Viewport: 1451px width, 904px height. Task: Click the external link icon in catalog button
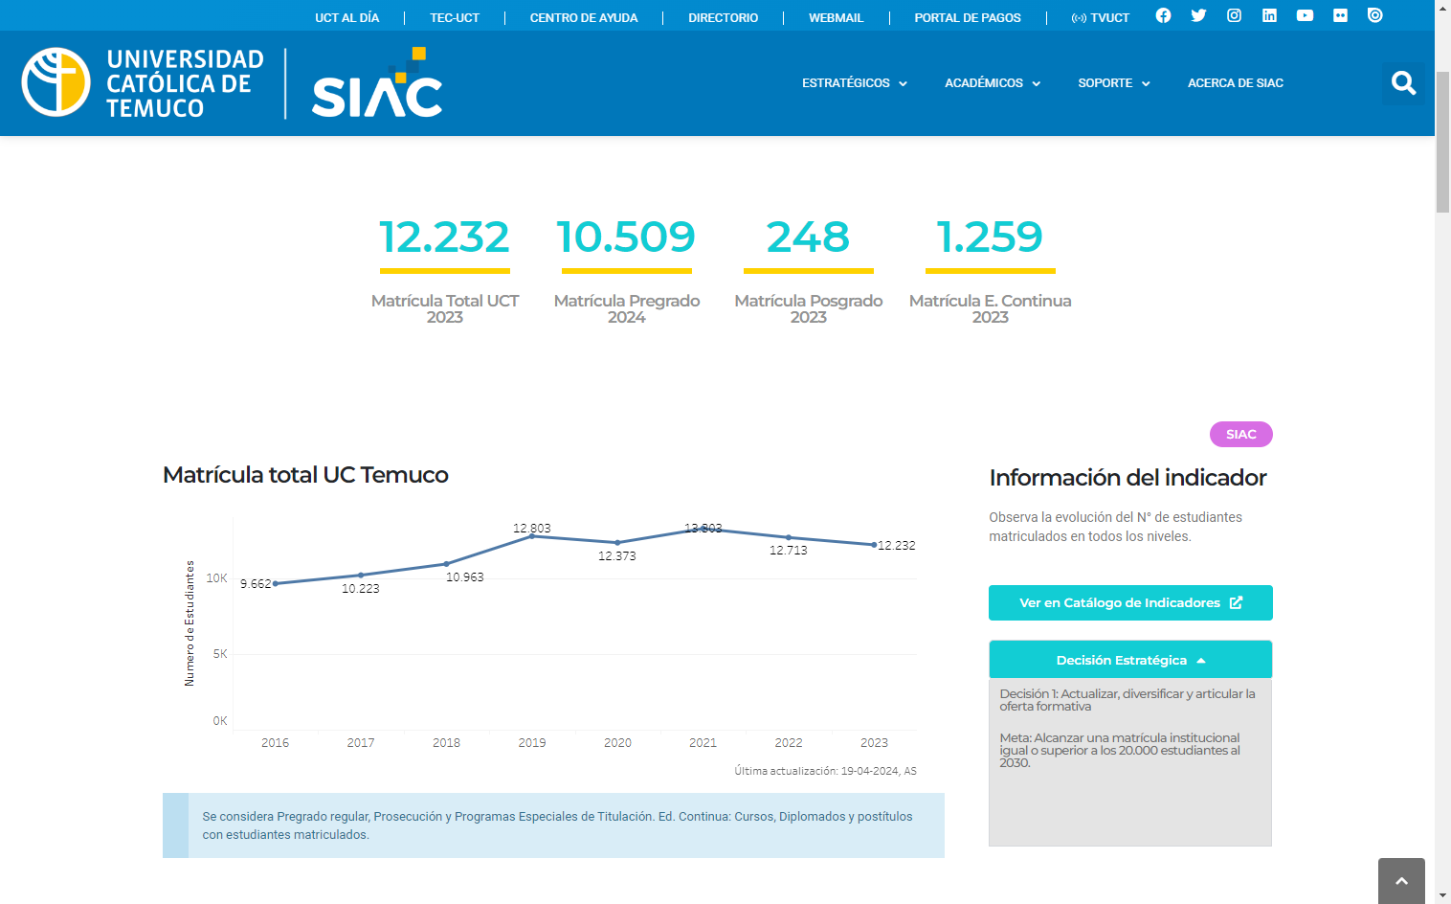tap(1236, 602)
